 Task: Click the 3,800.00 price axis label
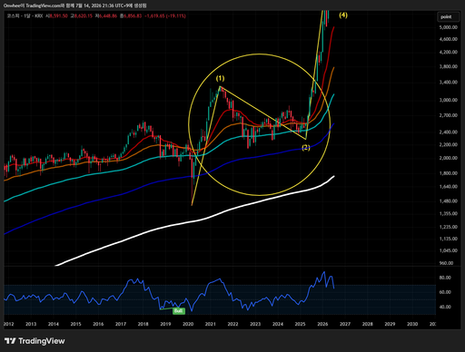pyautogui.click(x=449, y=66)
